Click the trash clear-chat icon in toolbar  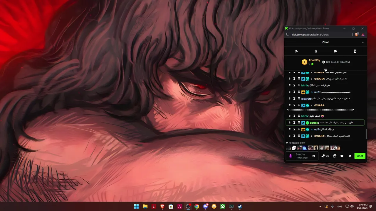pos(316,51)
